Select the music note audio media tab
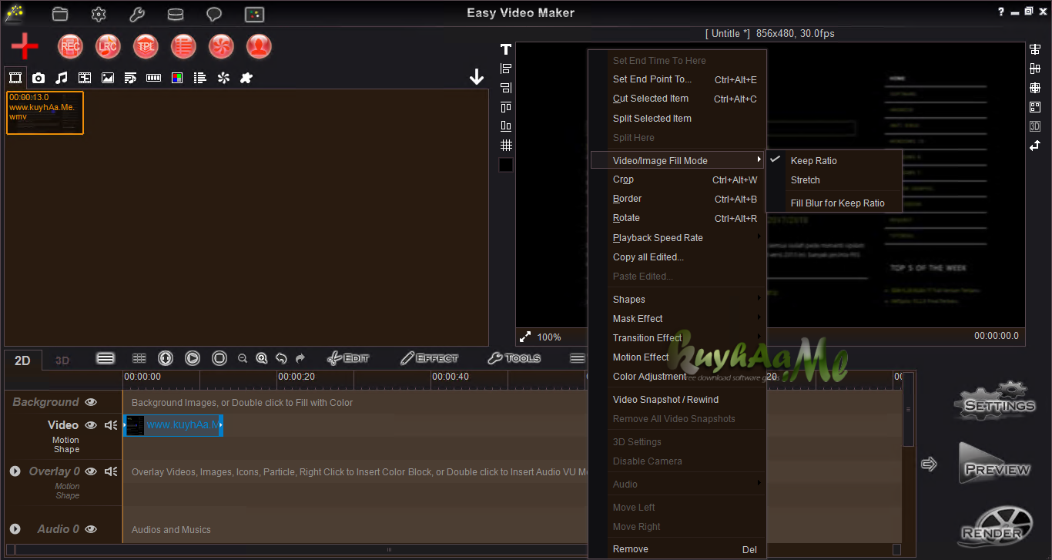 [x=62, y=78]
